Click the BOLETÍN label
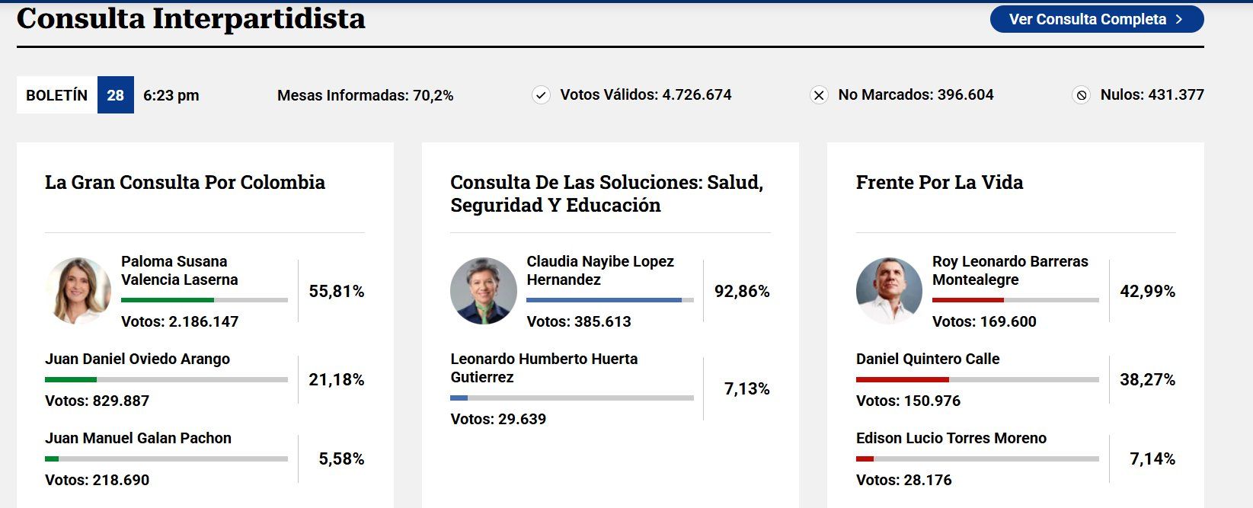This screenshot has width=1253, height=508. (55, 94)
